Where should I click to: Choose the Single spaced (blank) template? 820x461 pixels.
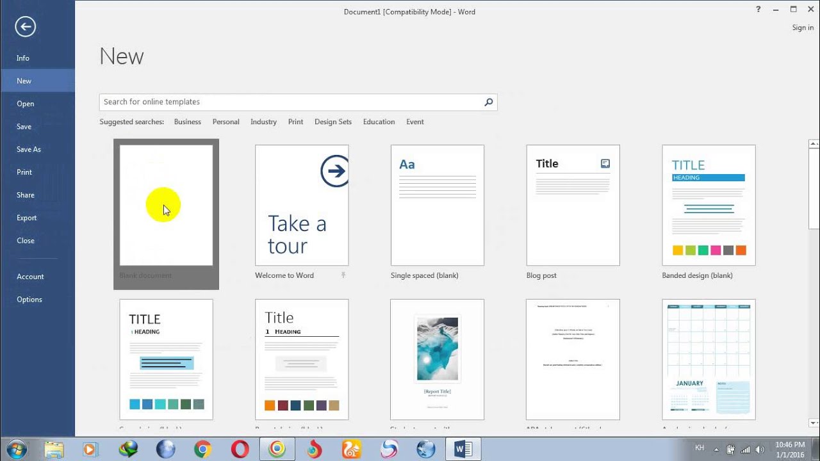coord(438,205)
